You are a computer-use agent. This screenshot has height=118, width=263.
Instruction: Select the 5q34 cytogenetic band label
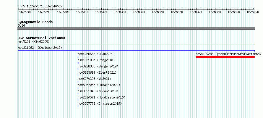tap(21, 25)
